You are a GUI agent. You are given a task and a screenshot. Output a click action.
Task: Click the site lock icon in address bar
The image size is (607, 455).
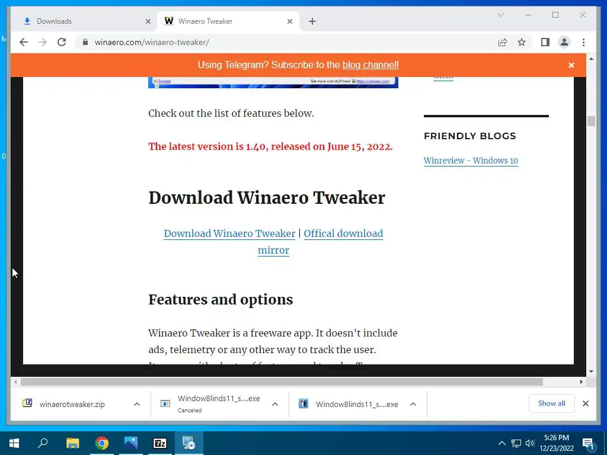click(85, 42)
